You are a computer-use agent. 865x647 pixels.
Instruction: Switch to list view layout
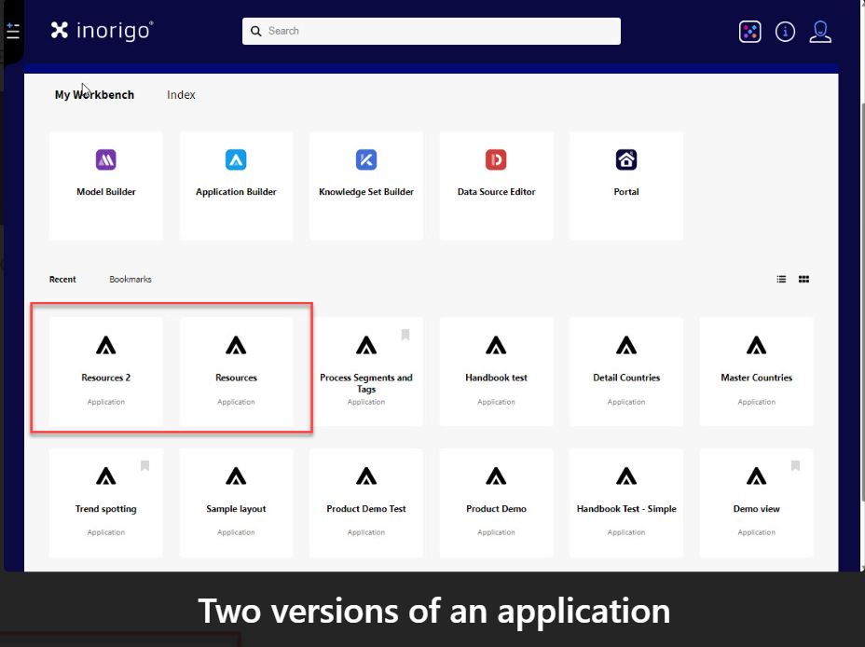point(782,279)
